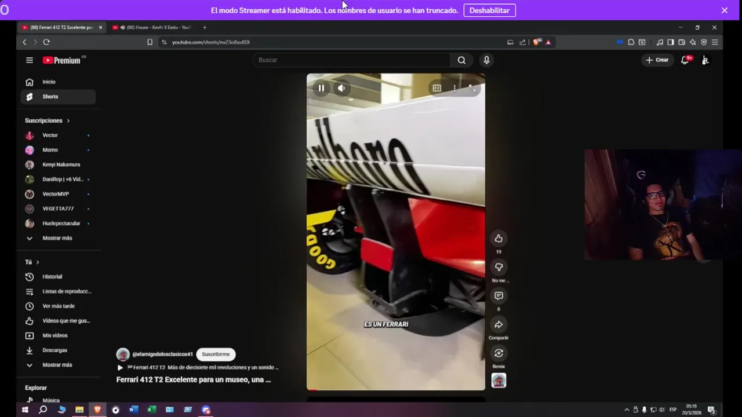The height and width of the screenshot is (417, 742).
Task: Switch to the House - Kovhi X Eedu tab
Action: click(x=154, y=27)
